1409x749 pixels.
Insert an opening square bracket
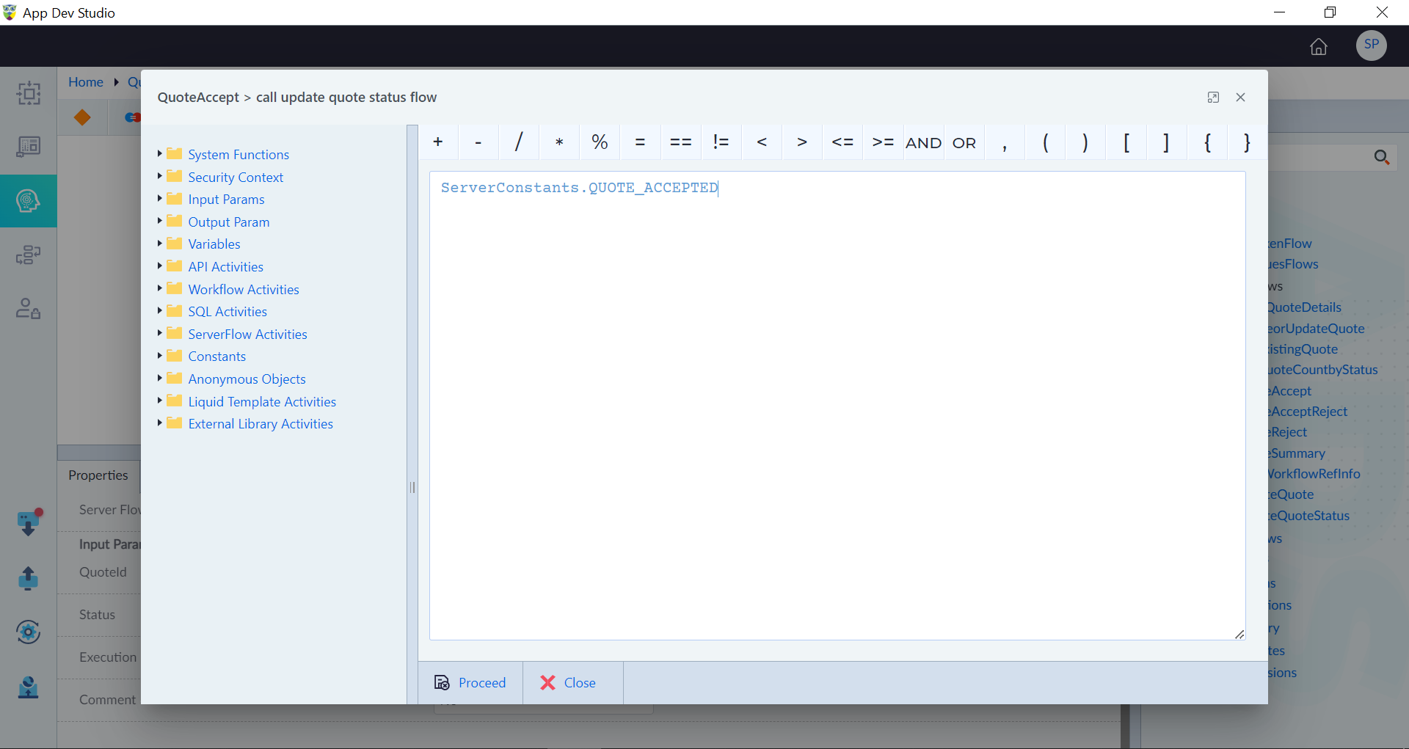(1126, 142)
